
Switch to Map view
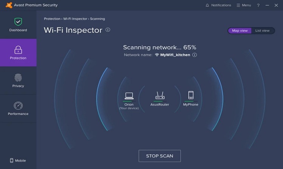[x=240, y=30]
